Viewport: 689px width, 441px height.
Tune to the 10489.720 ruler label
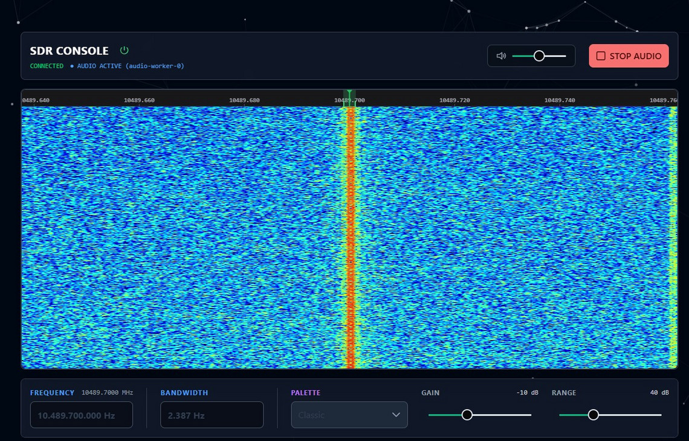(454, 100)
